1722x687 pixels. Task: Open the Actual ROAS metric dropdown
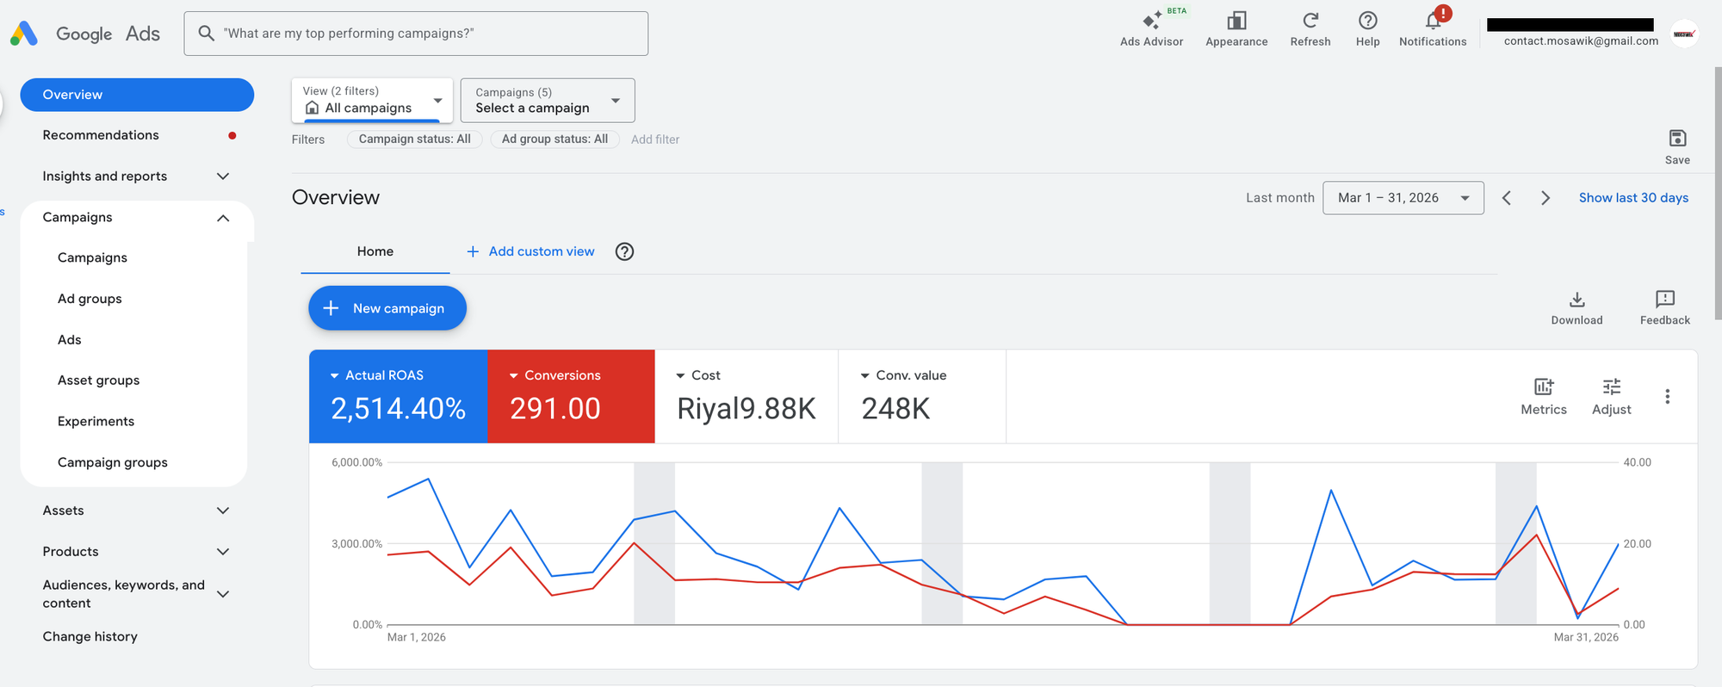click(335, 376)
